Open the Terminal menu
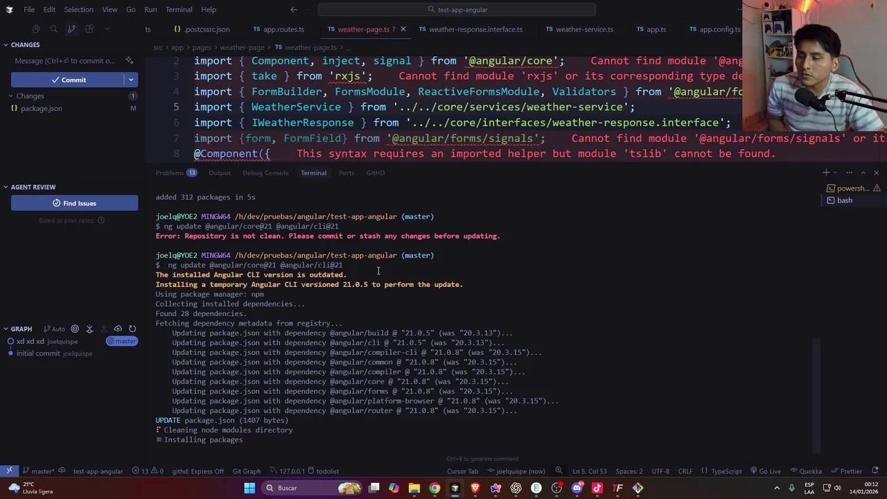Screen dimensions: 887x499 click(179, 10)
